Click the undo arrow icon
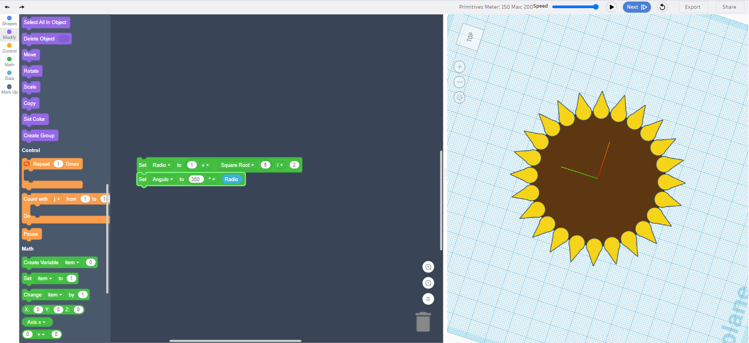The image size is (749, 343). [x=7, y=7]
